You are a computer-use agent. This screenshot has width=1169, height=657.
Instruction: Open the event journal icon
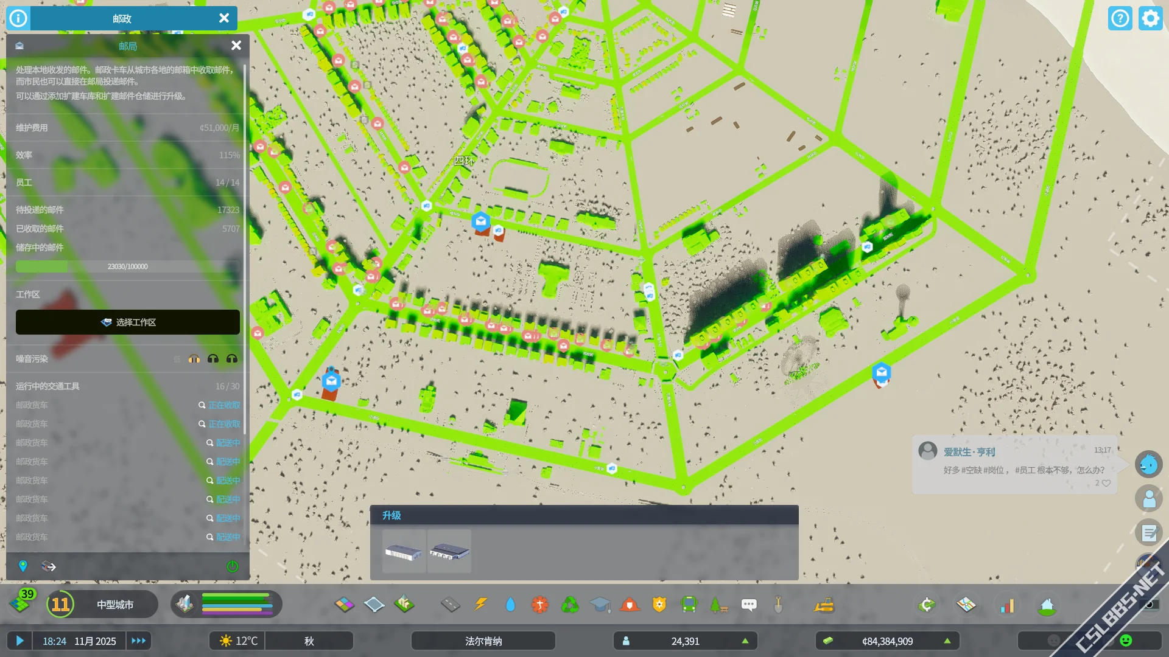coord(1149,533)
